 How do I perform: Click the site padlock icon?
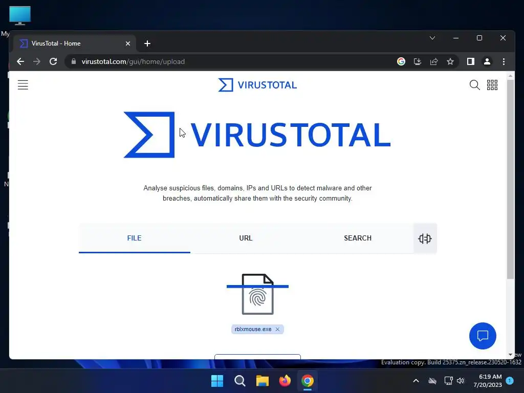[x=74, y=61]
